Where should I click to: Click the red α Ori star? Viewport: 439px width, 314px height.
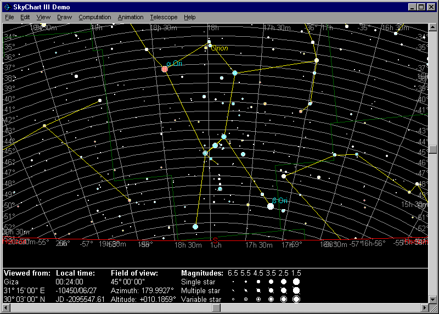tap(165, 69)
